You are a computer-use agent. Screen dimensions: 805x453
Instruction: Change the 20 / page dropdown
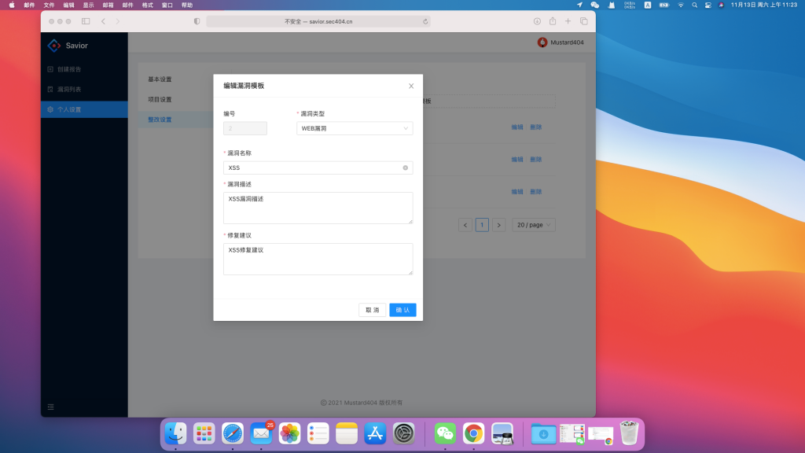[533, 224]
